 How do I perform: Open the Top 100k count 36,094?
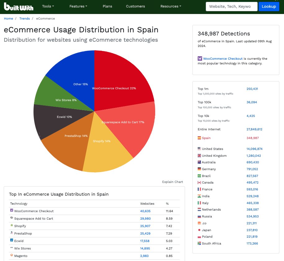(252, 102)
